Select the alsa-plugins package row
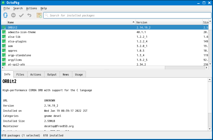This screenshot has height=140, width=213. coord(105,41)
